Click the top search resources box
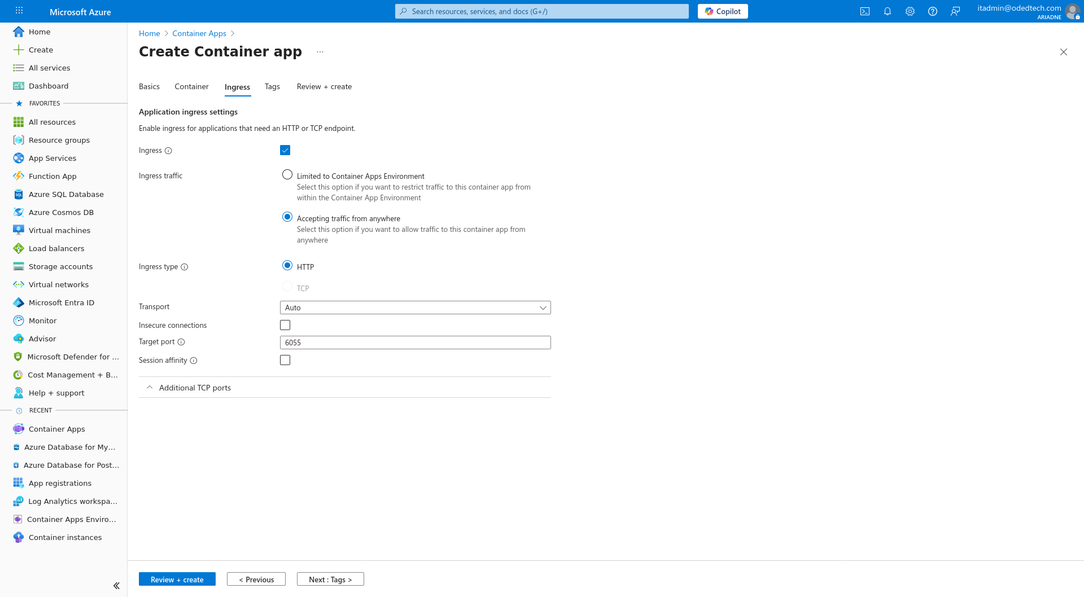 click(x=542, y=11)
